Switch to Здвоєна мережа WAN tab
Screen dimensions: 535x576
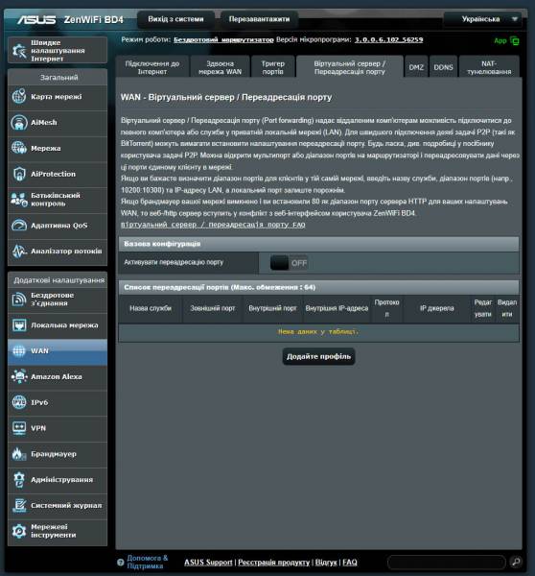pyautogui.click(x=221, y=67)
